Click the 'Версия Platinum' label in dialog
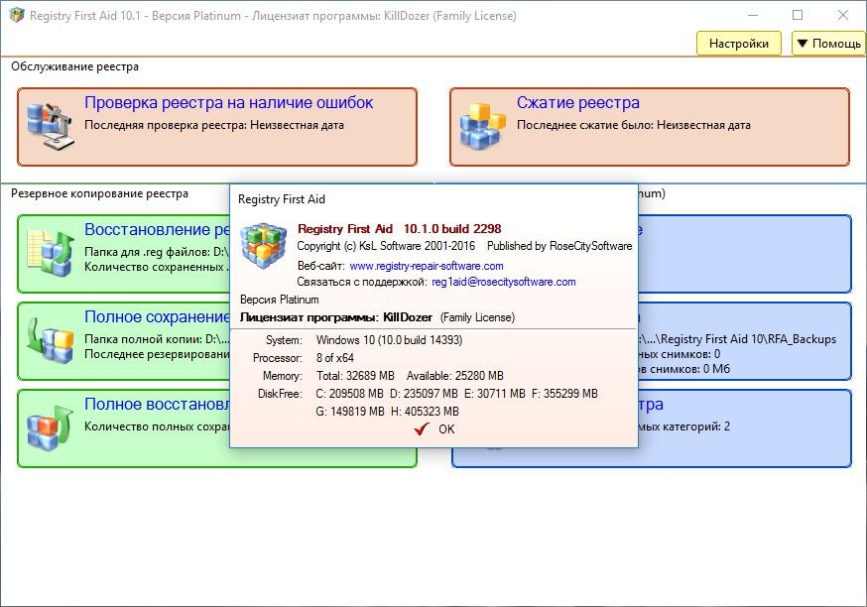Screen dimensions: 867x607 [279, 300]
